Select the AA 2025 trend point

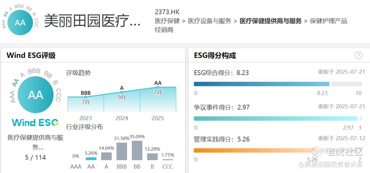[158, 87]
